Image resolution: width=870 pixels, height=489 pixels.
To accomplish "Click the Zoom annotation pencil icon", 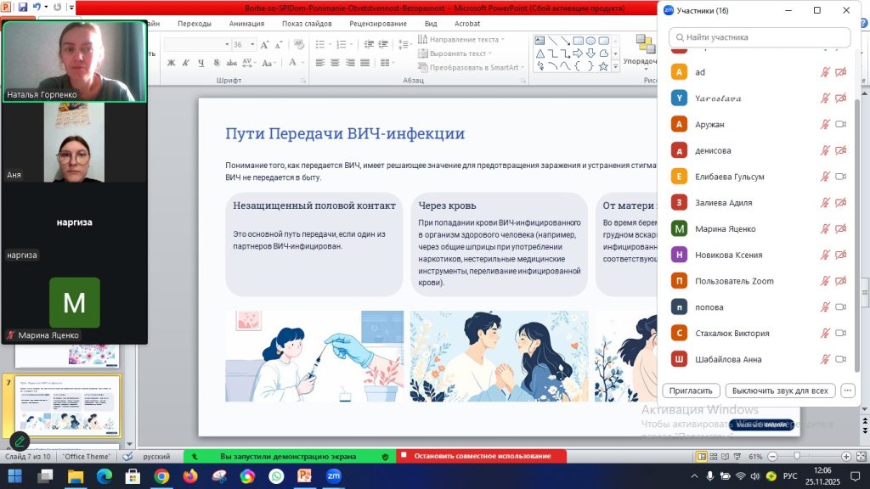I will (x=19, y=441).
